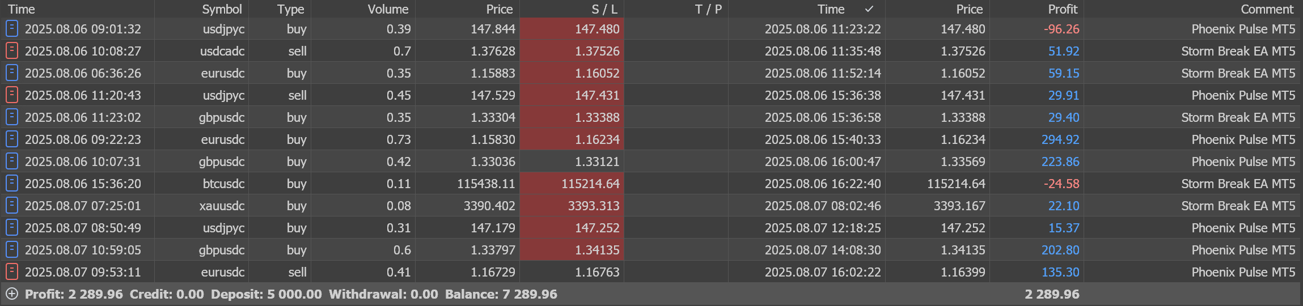Click the buy icon for the xauusdc trade

[x=12, y=206]
